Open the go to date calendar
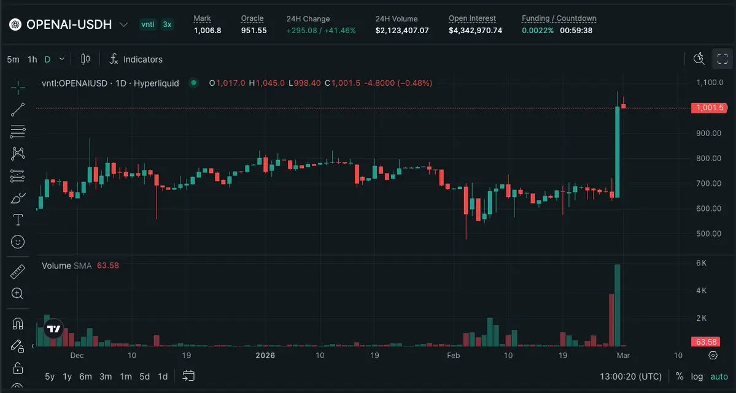The image size is (736, 393). tap(188, 376)
